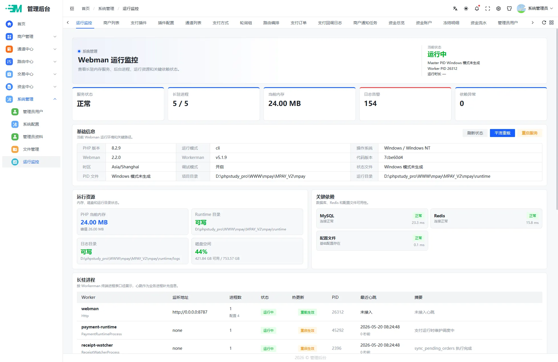Switch to the 通道列表 tab
Image resolution: width=558 pixels, height=362 pixels.
(193, 23)
